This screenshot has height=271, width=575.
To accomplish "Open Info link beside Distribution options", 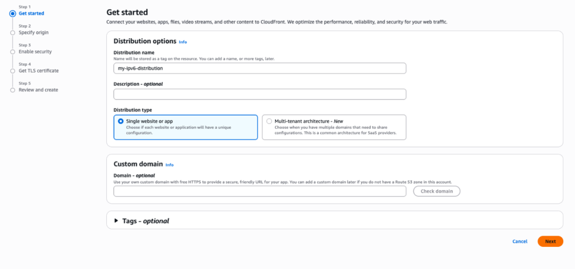I will click(x=182, y=42).
